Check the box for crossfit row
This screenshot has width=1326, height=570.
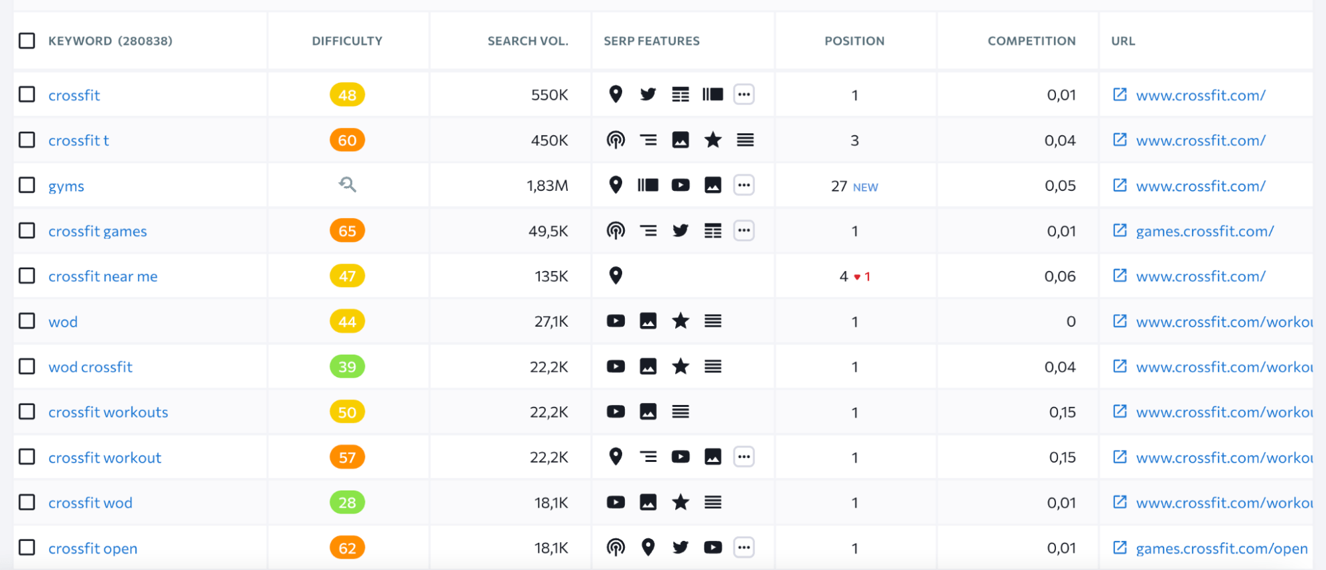(x=27, y=95)
